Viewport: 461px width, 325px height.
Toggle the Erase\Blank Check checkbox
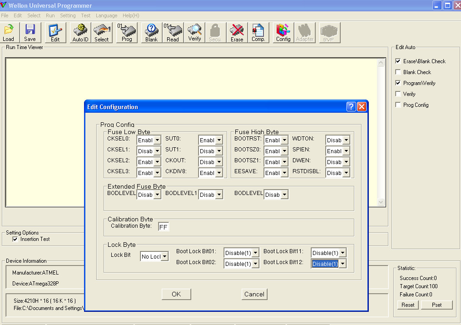click(398, 61)
